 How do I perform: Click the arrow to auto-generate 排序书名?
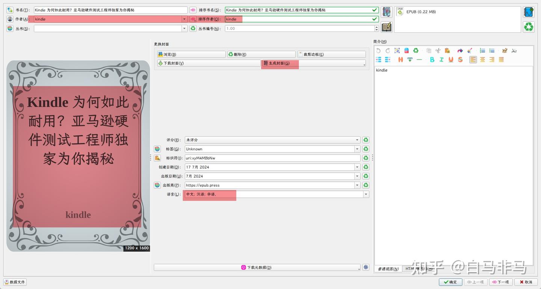[x=193, y=10]
